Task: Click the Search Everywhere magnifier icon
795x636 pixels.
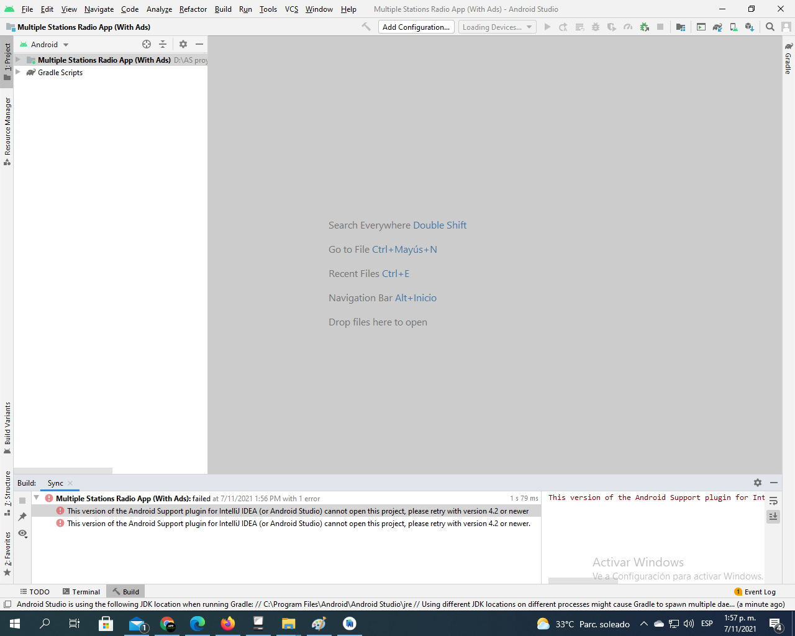Action: point(770,27)
